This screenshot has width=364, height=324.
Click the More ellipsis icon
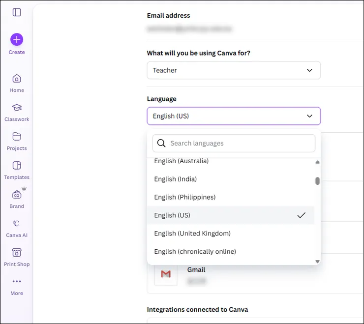17,282
